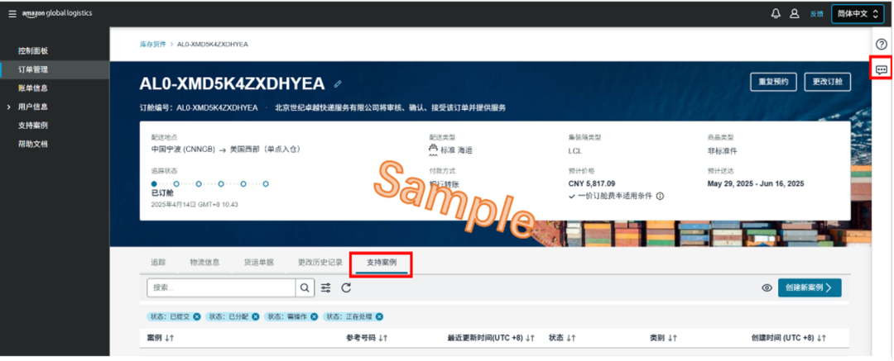The height and width of the screenshot is (361, 894).
Task: Click the LCL container type text
Action: coord(574,150)
